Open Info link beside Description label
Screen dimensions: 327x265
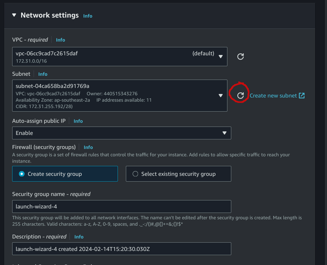79,237
